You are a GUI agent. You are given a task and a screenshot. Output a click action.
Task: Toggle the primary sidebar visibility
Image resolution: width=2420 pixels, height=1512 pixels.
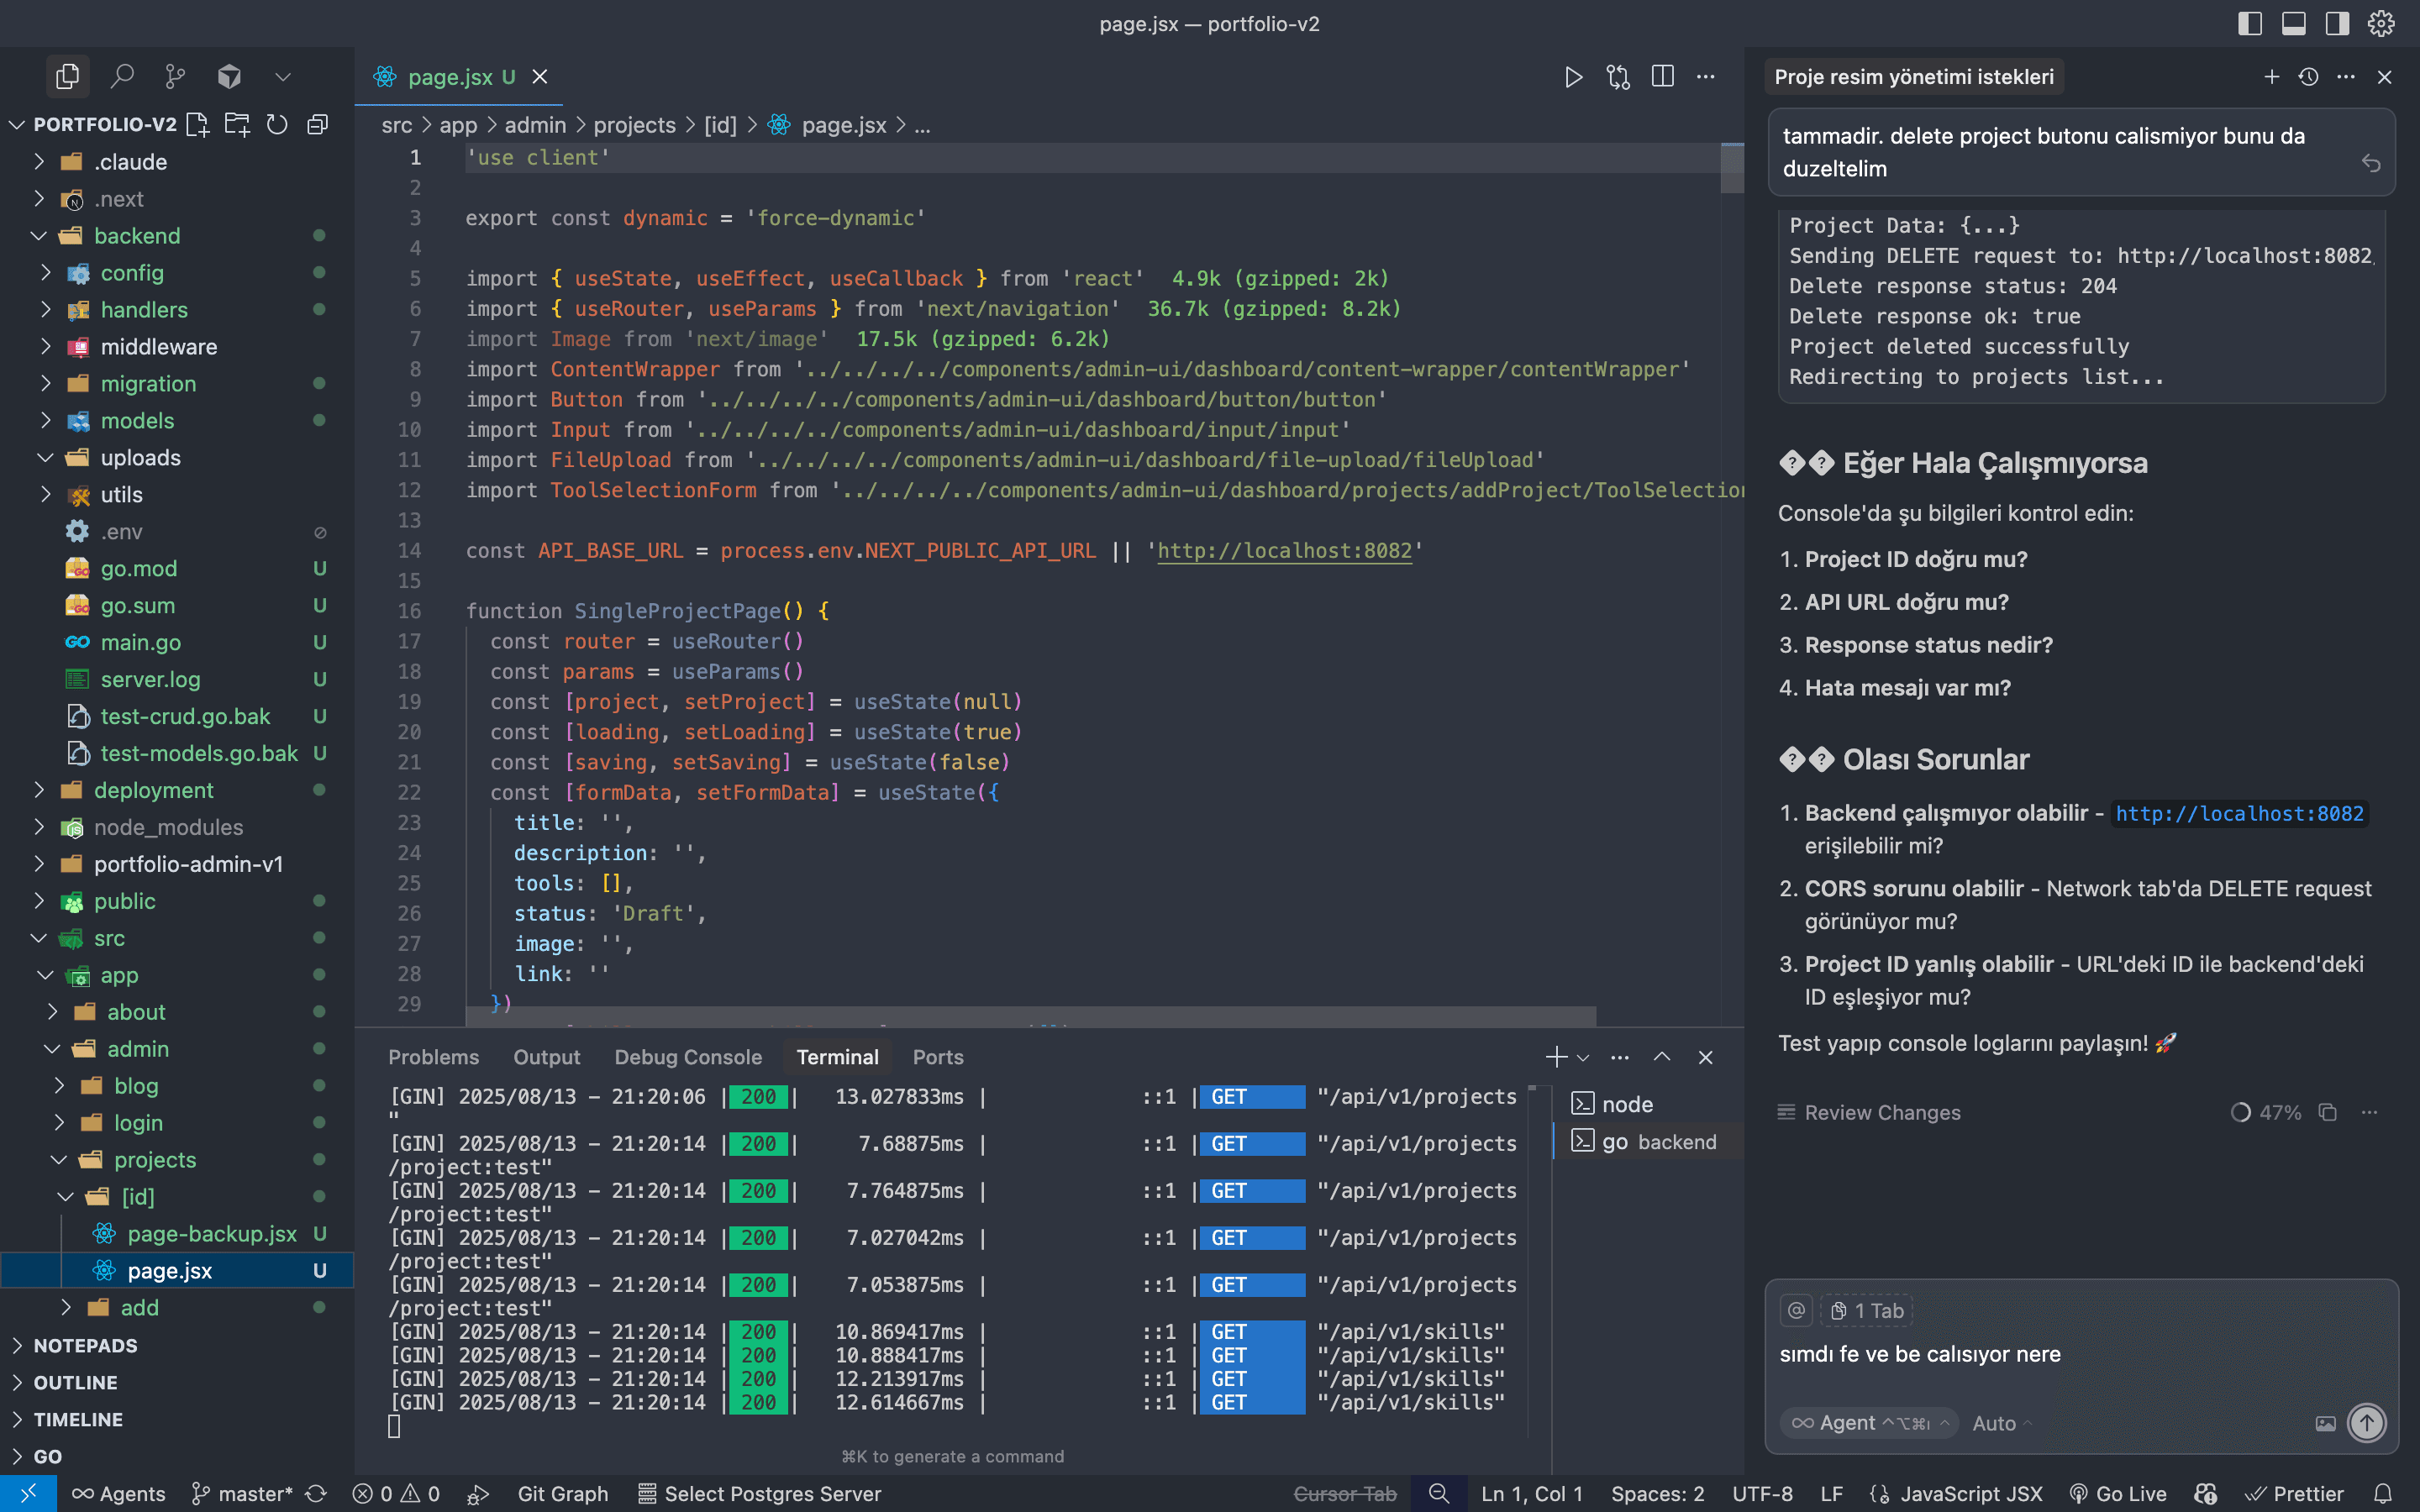click(2251, 22)
